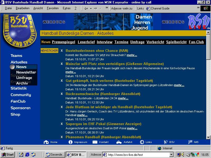Click mehr... after 'gegen Lützellinden'
This screenshot has width=211, height=158.
coord(179,85)
